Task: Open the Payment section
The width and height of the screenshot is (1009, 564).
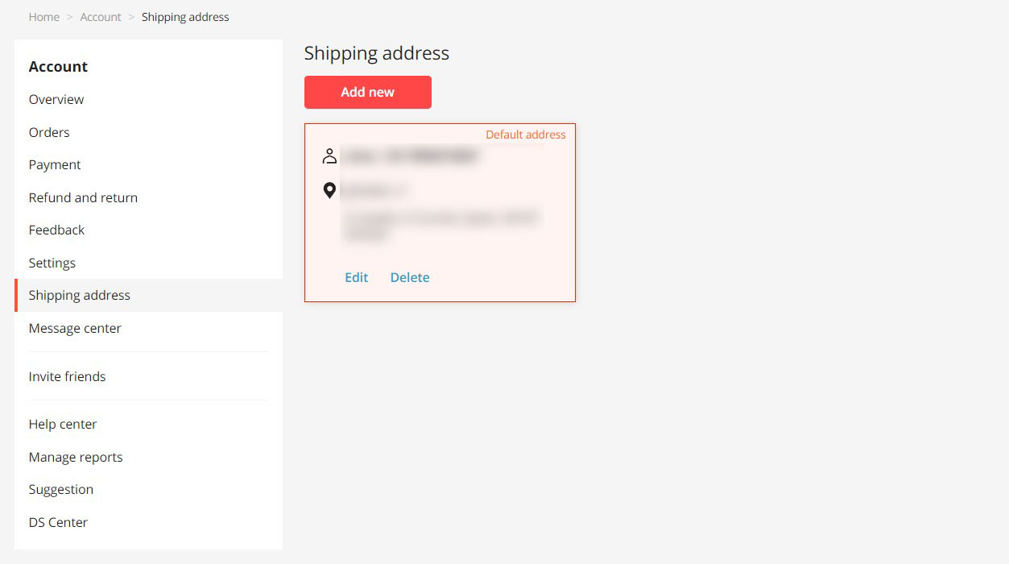Action: coord(55,164)
